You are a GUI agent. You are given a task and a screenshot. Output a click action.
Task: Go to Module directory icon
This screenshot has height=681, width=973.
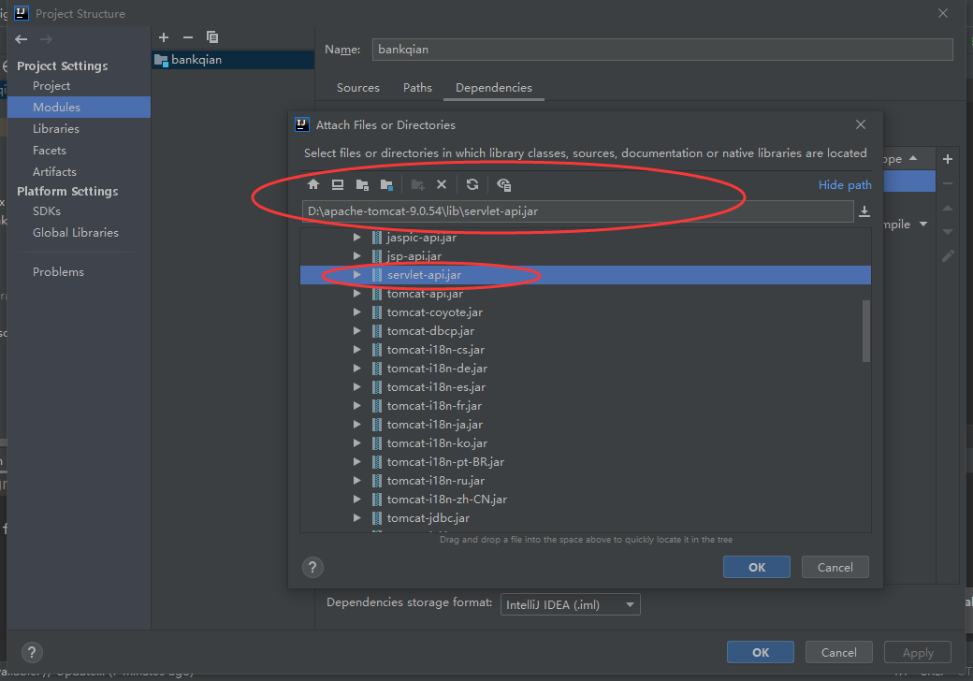point(386,184)
